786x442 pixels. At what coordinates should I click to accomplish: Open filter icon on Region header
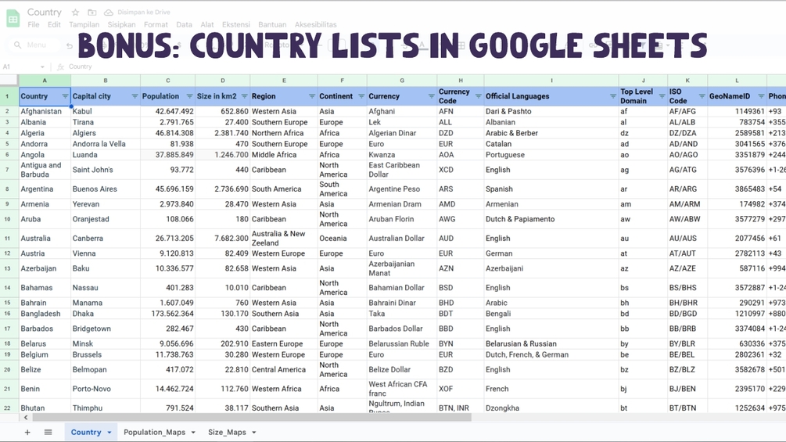[x=312, y=96]
